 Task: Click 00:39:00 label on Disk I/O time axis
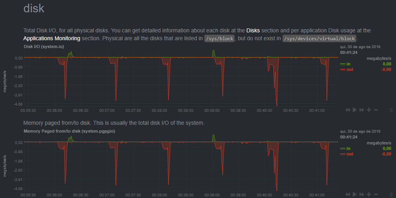click(212, 110)
